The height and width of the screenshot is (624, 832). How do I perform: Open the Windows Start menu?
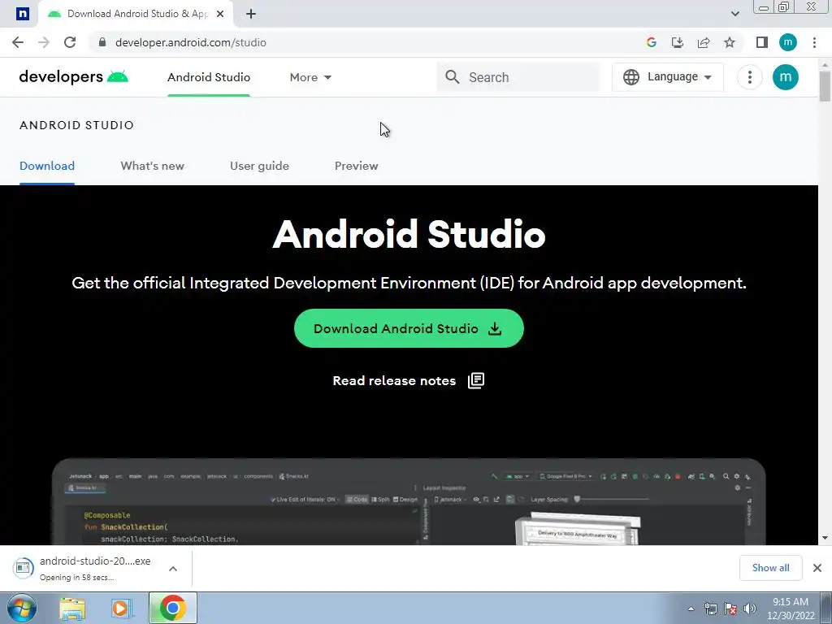pos(22,608)
